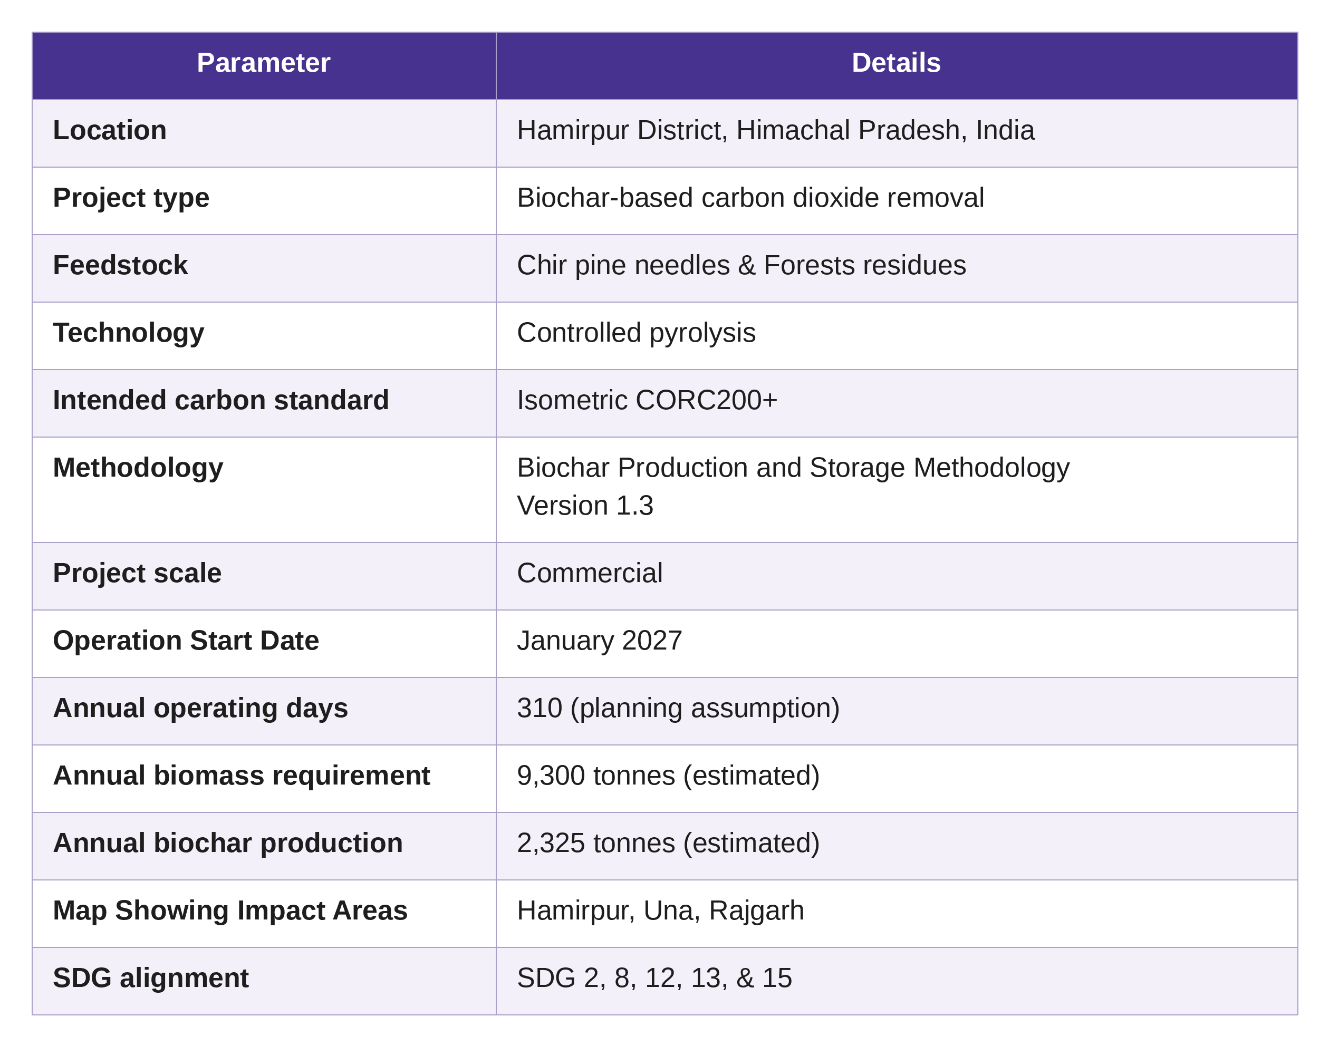Select 'Annual operating days' label
1329x1046 pixels.
point(201,709)
